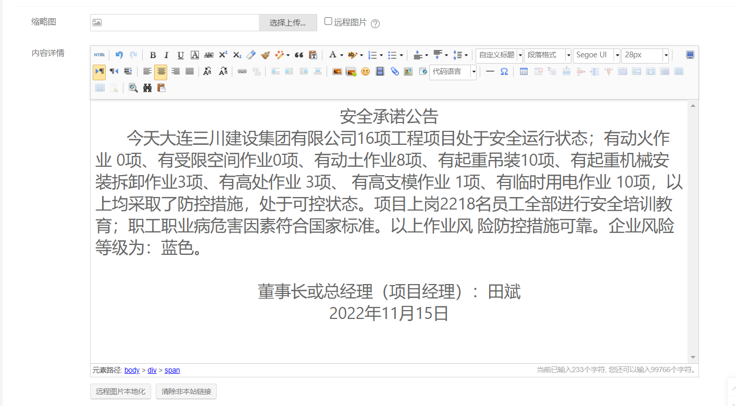This screenshot has height=406, width=736.
Task: Open the 代码语言 dropdown
Action: click(453, 71)
